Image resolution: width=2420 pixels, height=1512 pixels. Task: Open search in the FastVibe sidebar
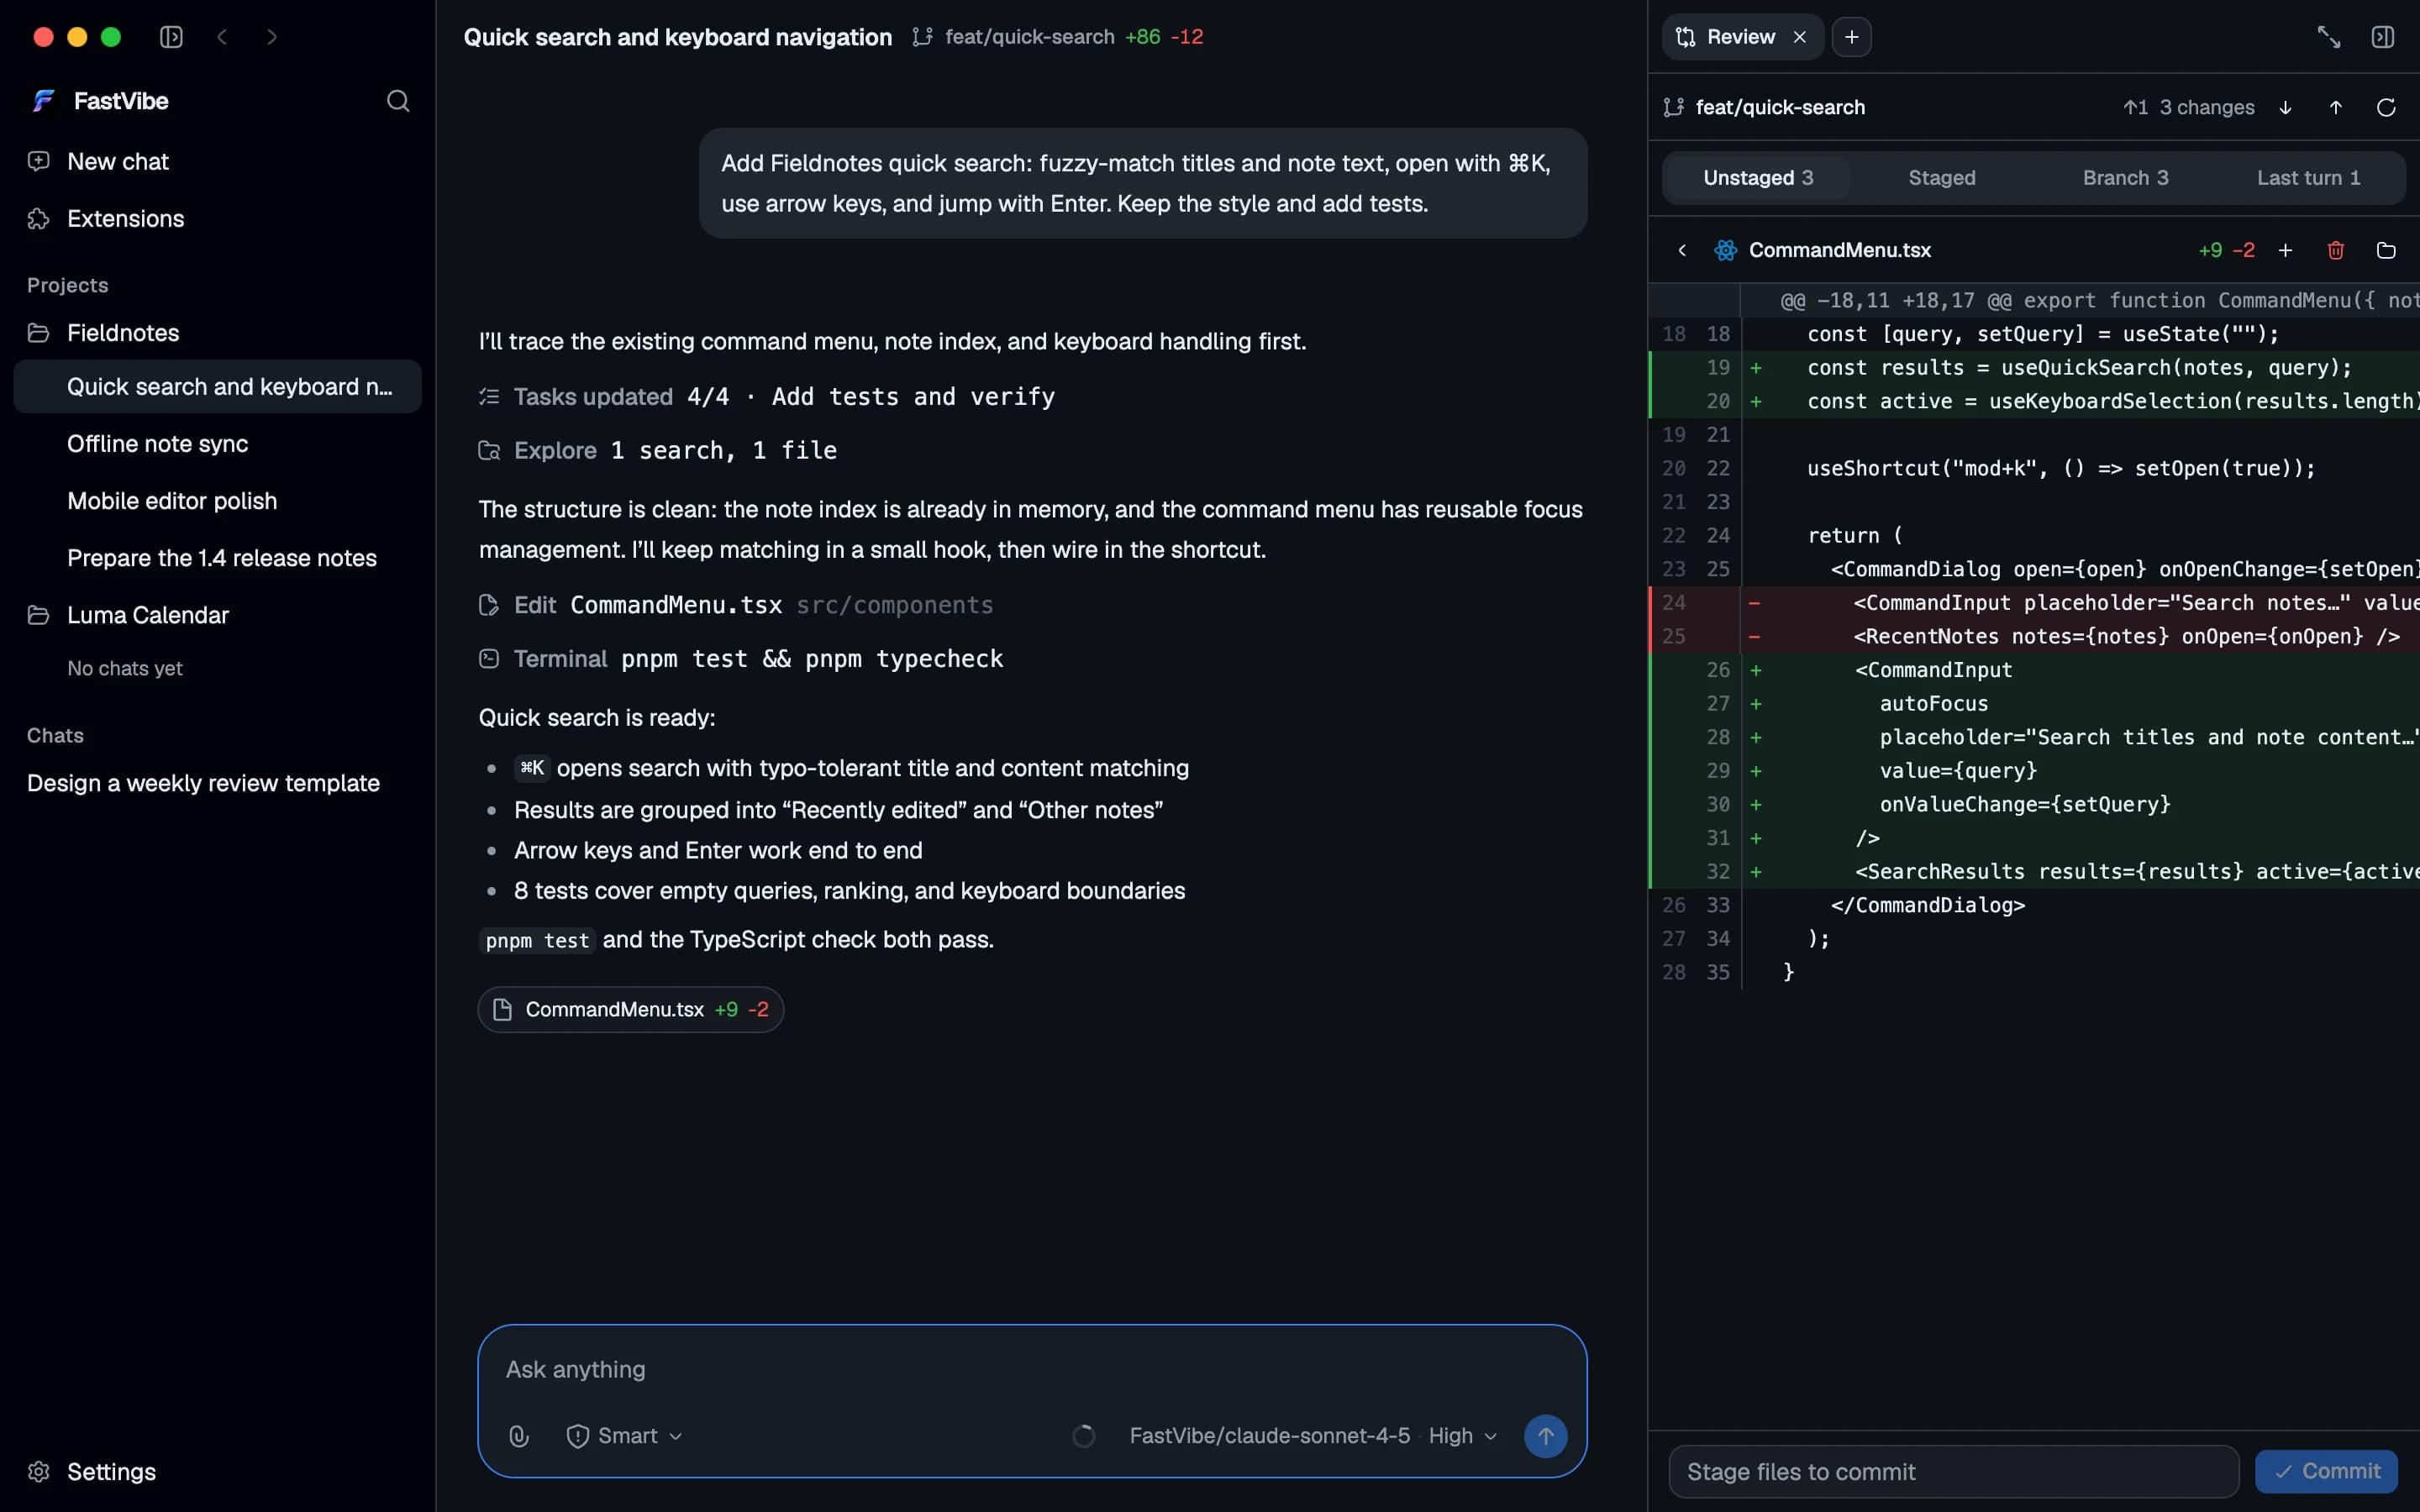(x=398, y=101)
